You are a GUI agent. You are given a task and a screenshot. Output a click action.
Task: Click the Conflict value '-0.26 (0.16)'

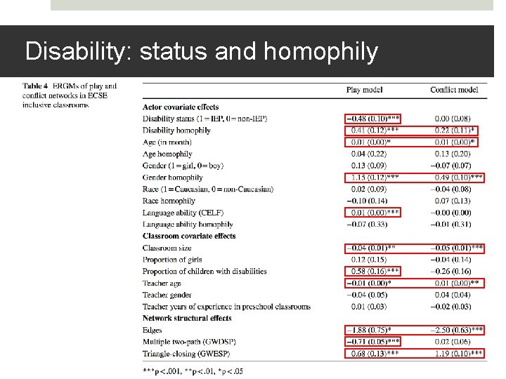click(x=450, y=272)
